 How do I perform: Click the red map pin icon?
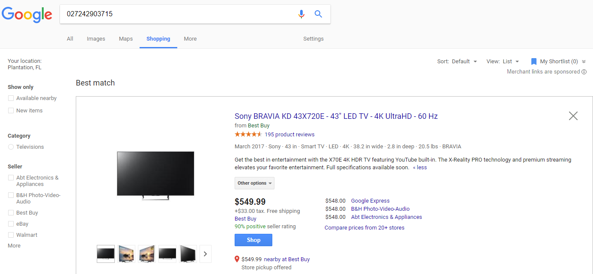[237, 259]
